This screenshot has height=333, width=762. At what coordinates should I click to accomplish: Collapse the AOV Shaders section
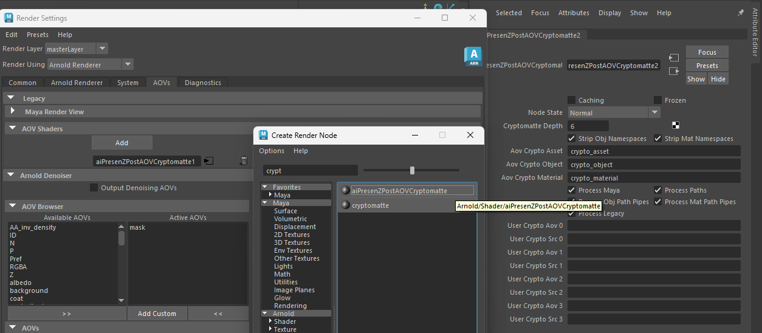tap(12, 129)
